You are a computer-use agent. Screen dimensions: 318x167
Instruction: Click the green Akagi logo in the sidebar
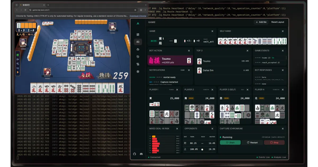pos(138,24)
